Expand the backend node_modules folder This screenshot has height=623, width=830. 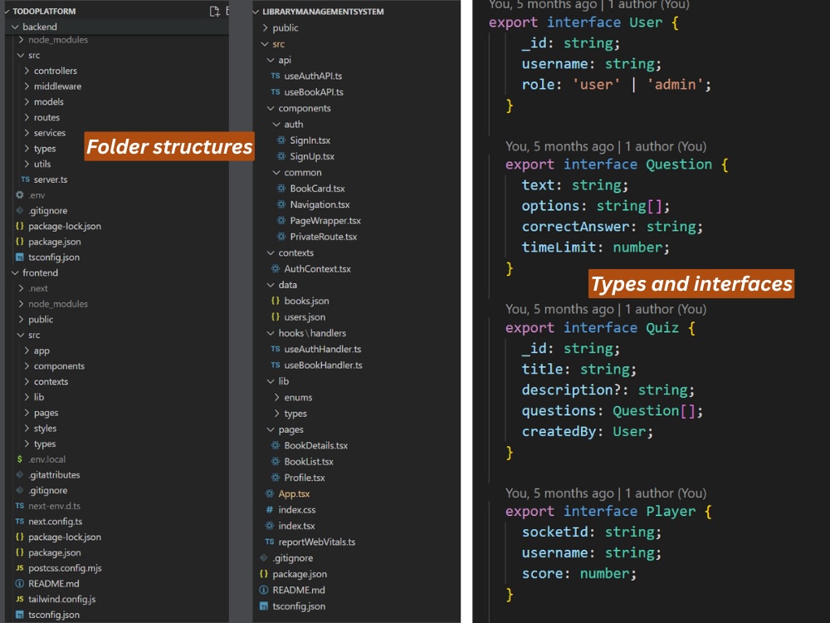point(21,40)
